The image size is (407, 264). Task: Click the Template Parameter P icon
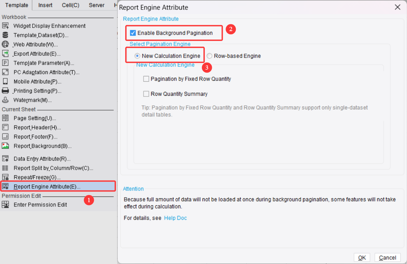tap(5, 63)
